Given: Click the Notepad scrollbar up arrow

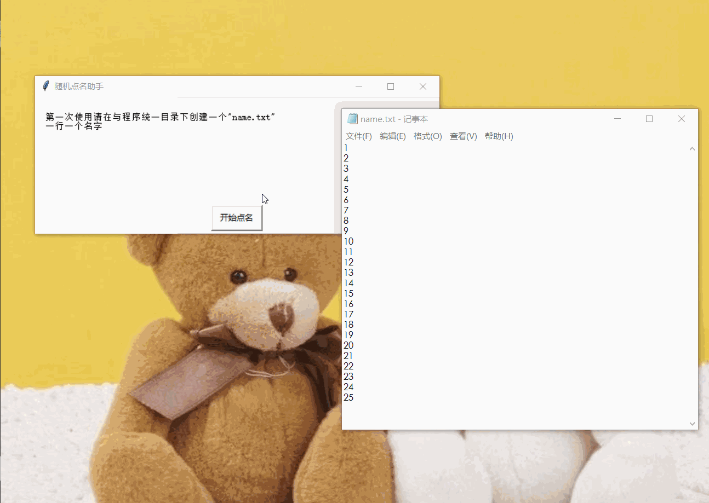Looking at the screenshot, I should (692, 148).
